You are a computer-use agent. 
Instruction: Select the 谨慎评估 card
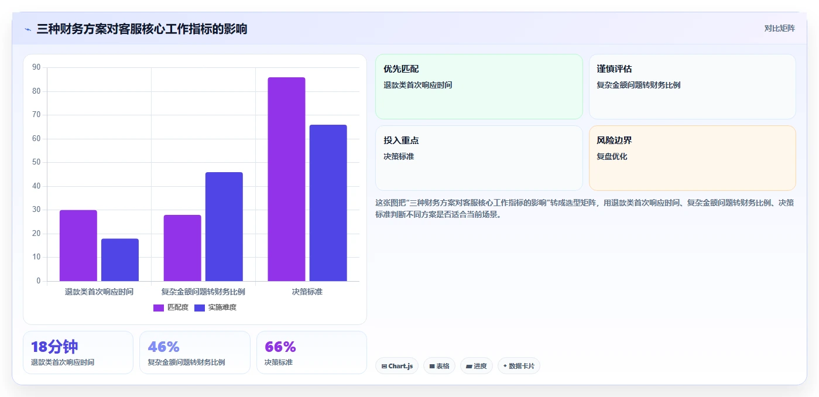click(692, 87)
